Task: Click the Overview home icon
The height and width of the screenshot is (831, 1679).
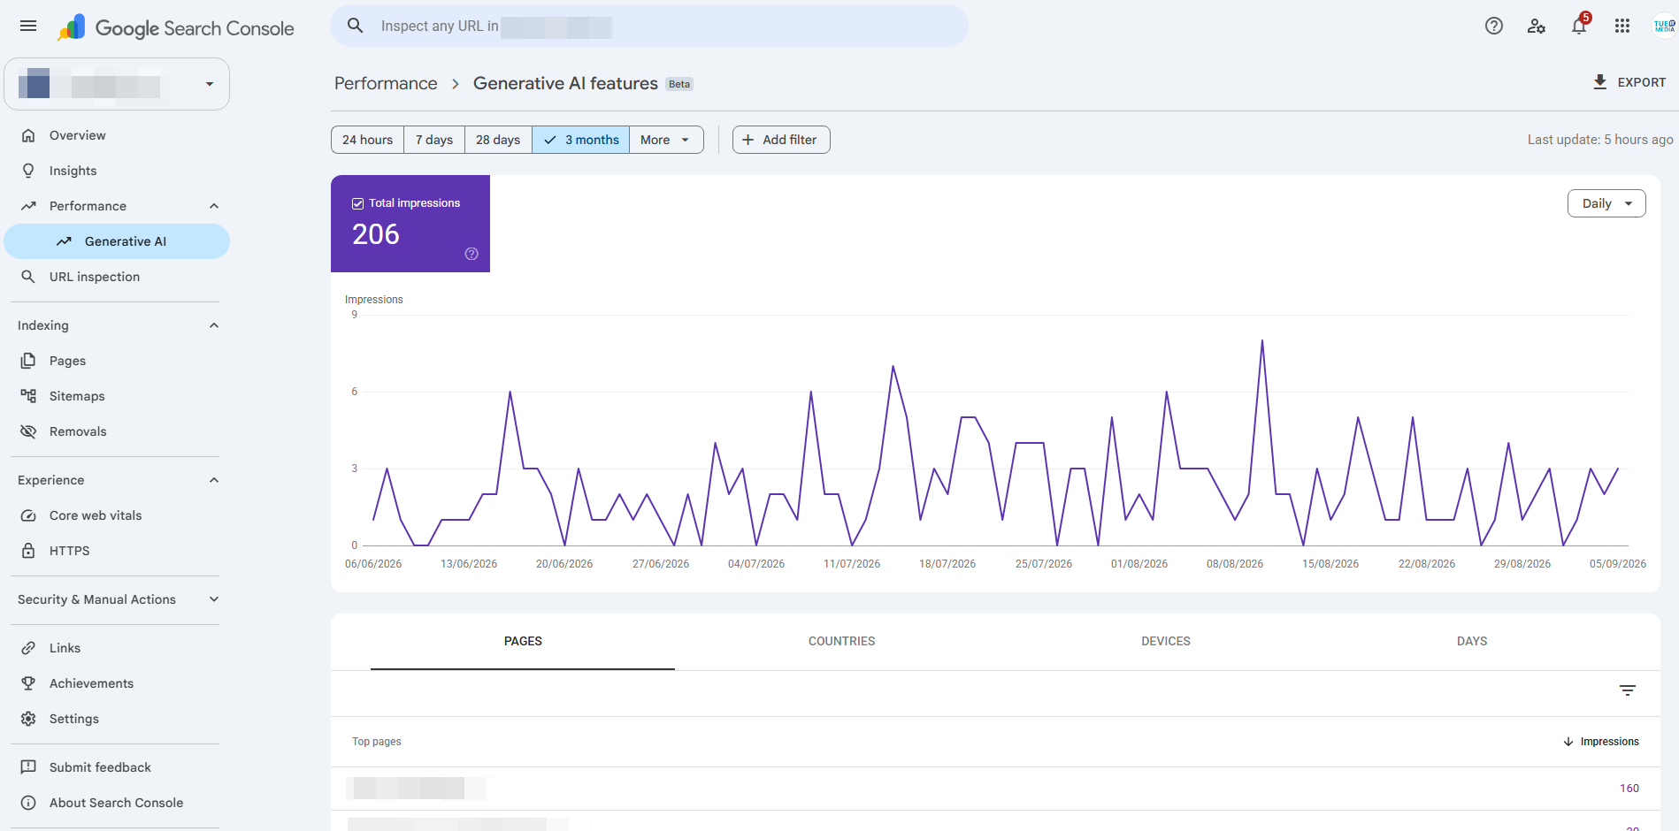Action: coord(28,135)
